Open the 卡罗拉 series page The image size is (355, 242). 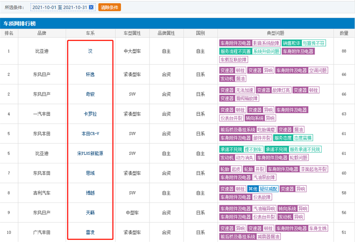(91, 114)
